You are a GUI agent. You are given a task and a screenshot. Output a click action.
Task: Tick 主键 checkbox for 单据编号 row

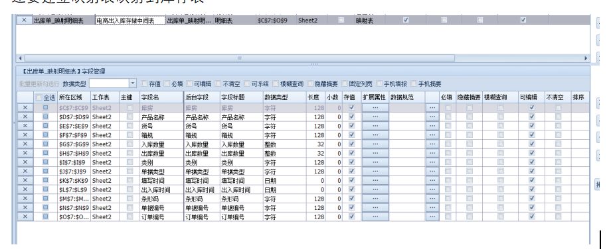click(x=130, y=207)
